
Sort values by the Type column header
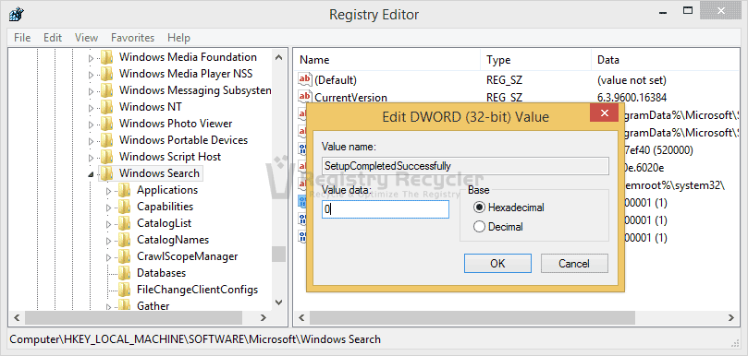(535, 60)
